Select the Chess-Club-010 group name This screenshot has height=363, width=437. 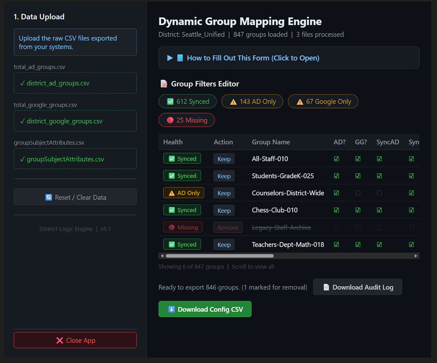pos(275,210)
